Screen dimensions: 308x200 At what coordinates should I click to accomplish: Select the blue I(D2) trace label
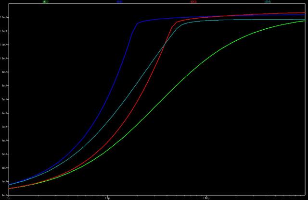[119, 2]
